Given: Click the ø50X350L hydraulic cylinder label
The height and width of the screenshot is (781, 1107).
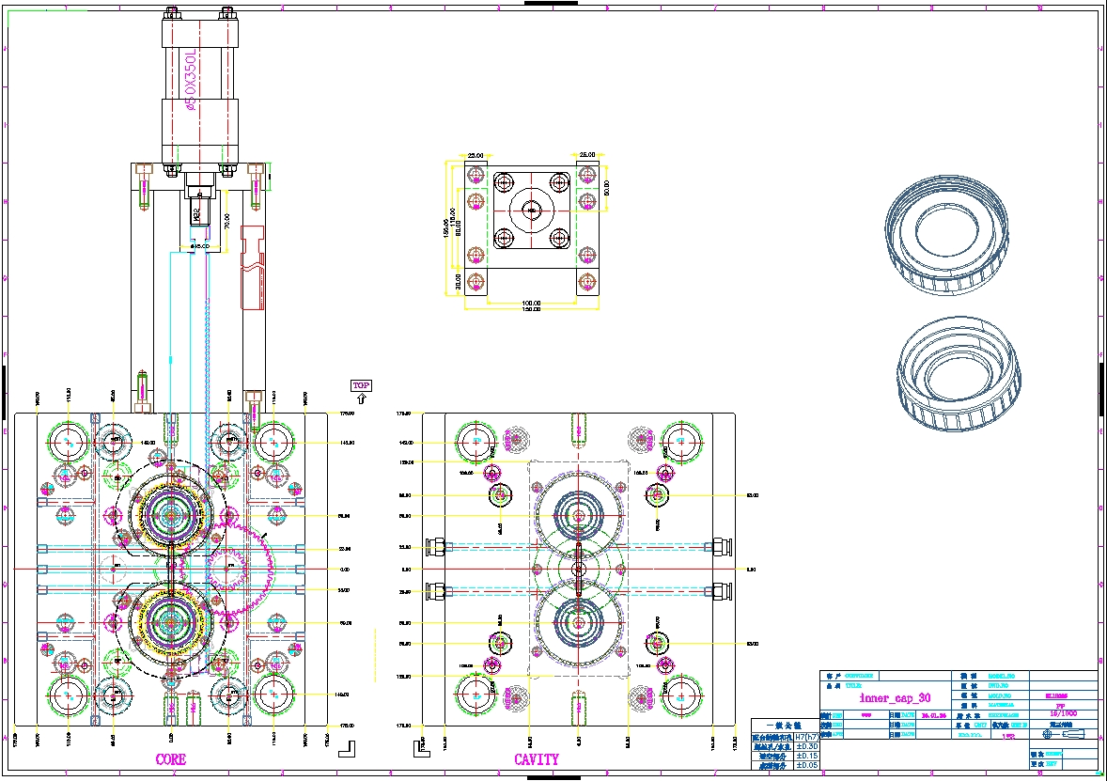Looking at the screenshot, I should click(191, 82).
